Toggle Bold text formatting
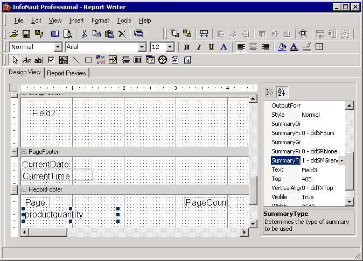The height and width of the screenshot is (261, 363). coord(186,47)
